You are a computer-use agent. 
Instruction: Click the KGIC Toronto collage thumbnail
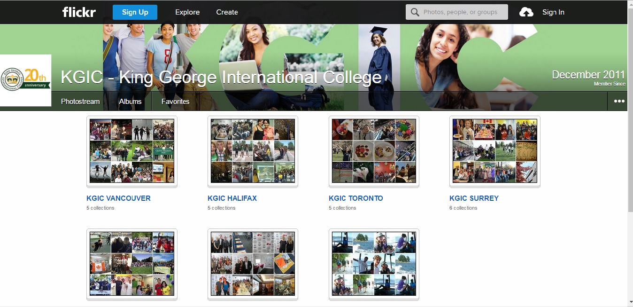tap(374, 151)
